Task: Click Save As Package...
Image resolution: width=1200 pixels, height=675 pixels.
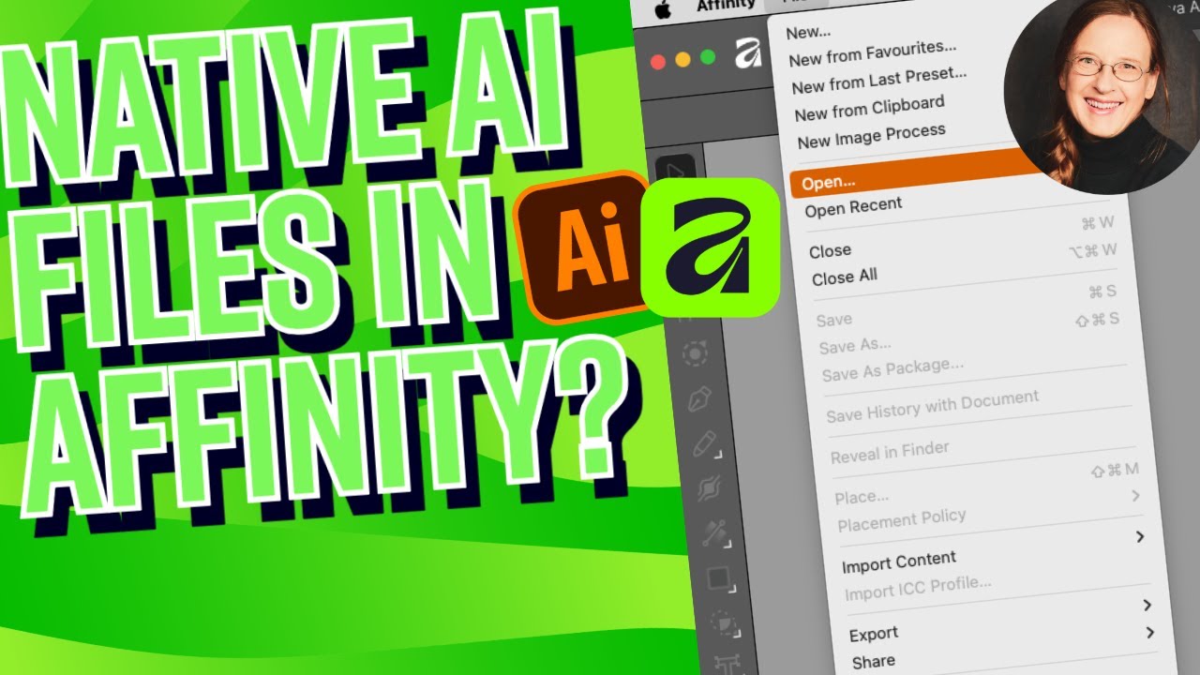Action: coord(892,369)
